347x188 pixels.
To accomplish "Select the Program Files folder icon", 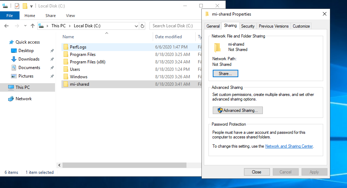I will pyautogui.click(x=66, y=54).
